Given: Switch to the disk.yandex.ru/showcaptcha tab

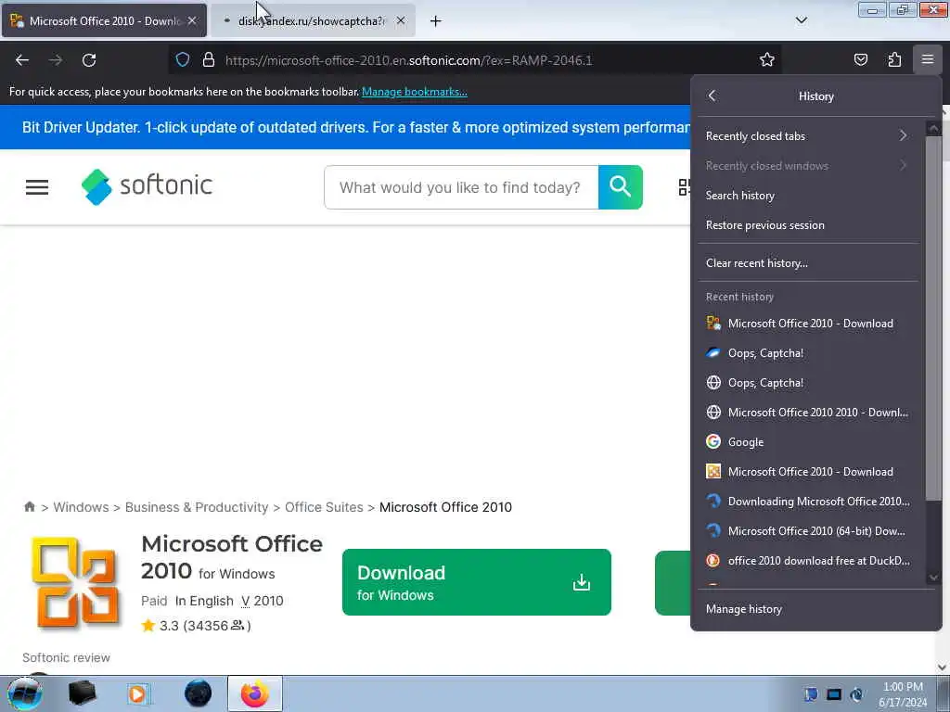Looking at the screenshot, I should pos(313,20).
